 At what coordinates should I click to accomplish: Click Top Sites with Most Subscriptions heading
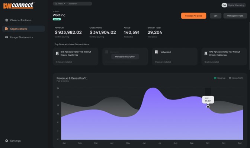72,45
